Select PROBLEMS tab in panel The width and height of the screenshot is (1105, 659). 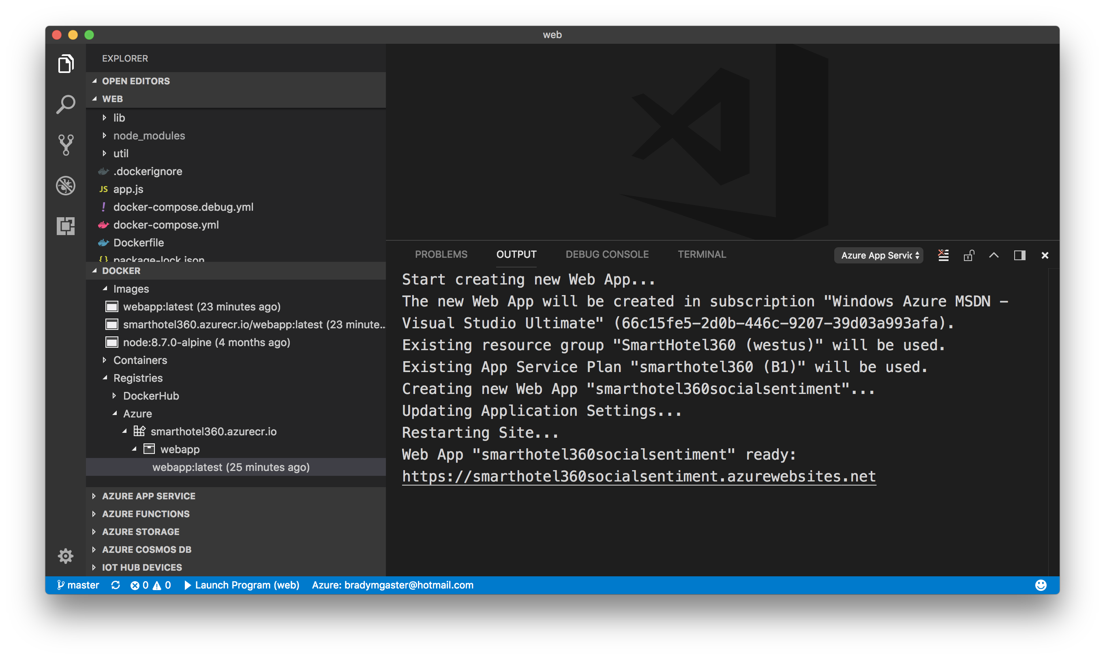click(441, 254)
